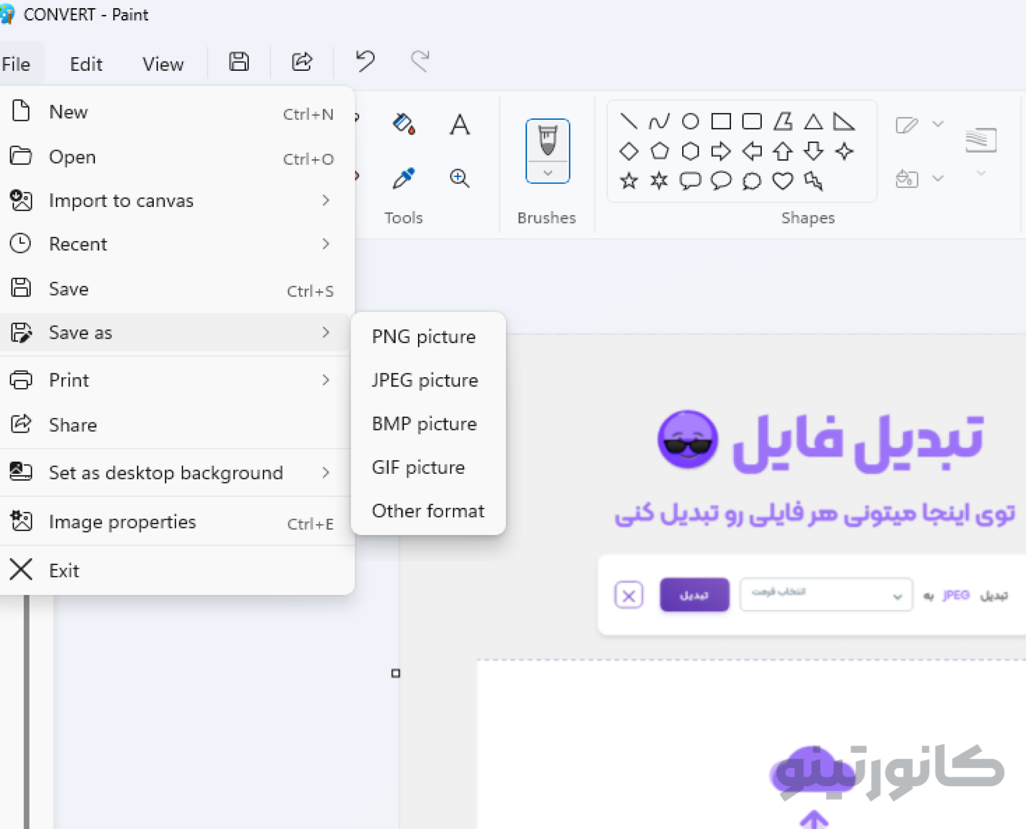Open the Edit menu
1026x829 pixels.
coord(86,64)
